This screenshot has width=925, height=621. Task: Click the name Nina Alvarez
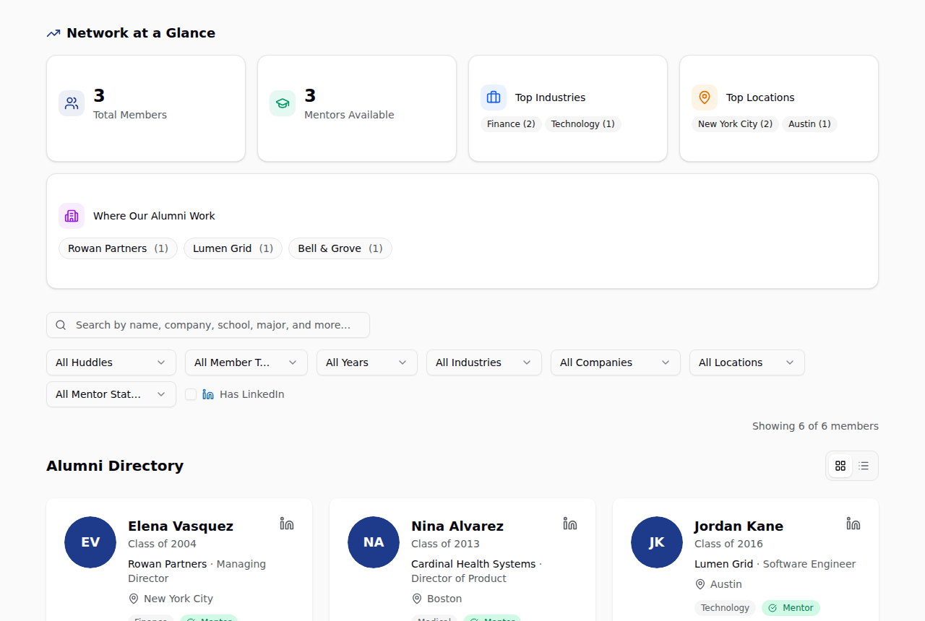coord(457,526)
